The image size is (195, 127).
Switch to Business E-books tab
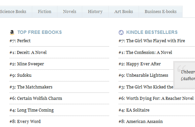click(160, 12)
